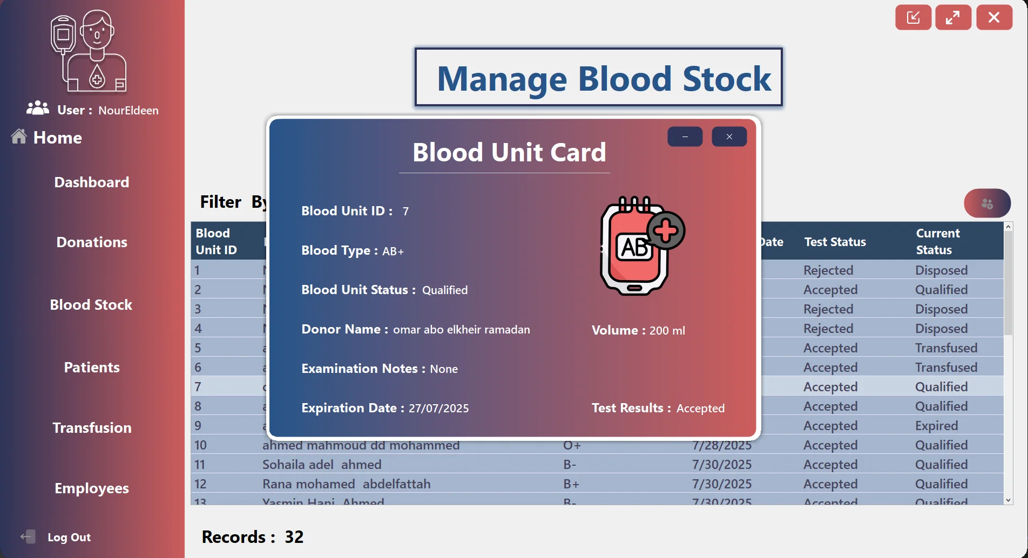
Task: Click the Log Out arrow icon
Action: 28,536
